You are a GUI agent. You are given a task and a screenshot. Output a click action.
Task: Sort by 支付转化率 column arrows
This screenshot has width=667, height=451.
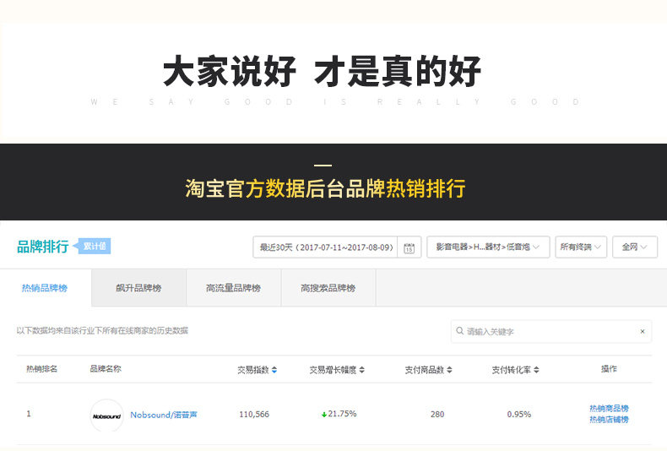536,370
